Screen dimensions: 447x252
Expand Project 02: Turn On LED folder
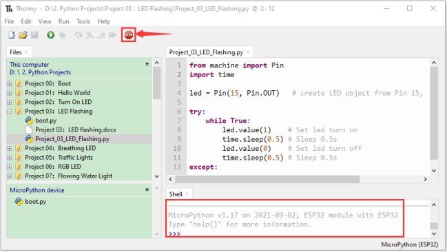(10, 102)
